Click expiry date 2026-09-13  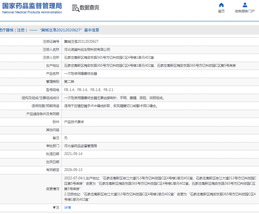[x=73, y=170]
